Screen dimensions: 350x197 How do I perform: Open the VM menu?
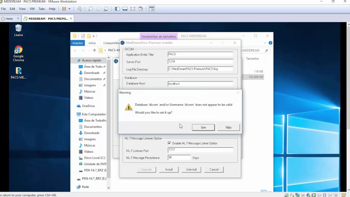pyautogui.click(x=32, y=9)
